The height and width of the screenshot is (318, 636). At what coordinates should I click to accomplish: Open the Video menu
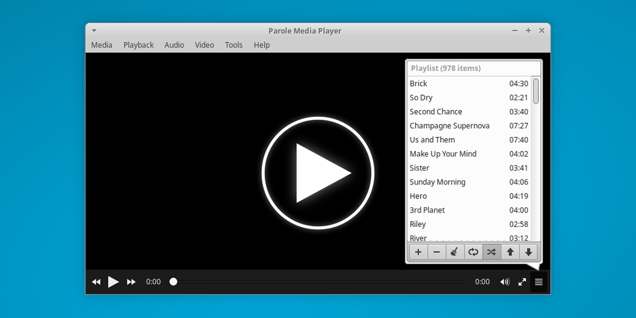click(x=205, y=45)
